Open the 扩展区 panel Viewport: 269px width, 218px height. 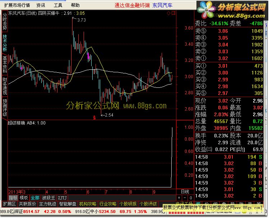click(9, 204)
